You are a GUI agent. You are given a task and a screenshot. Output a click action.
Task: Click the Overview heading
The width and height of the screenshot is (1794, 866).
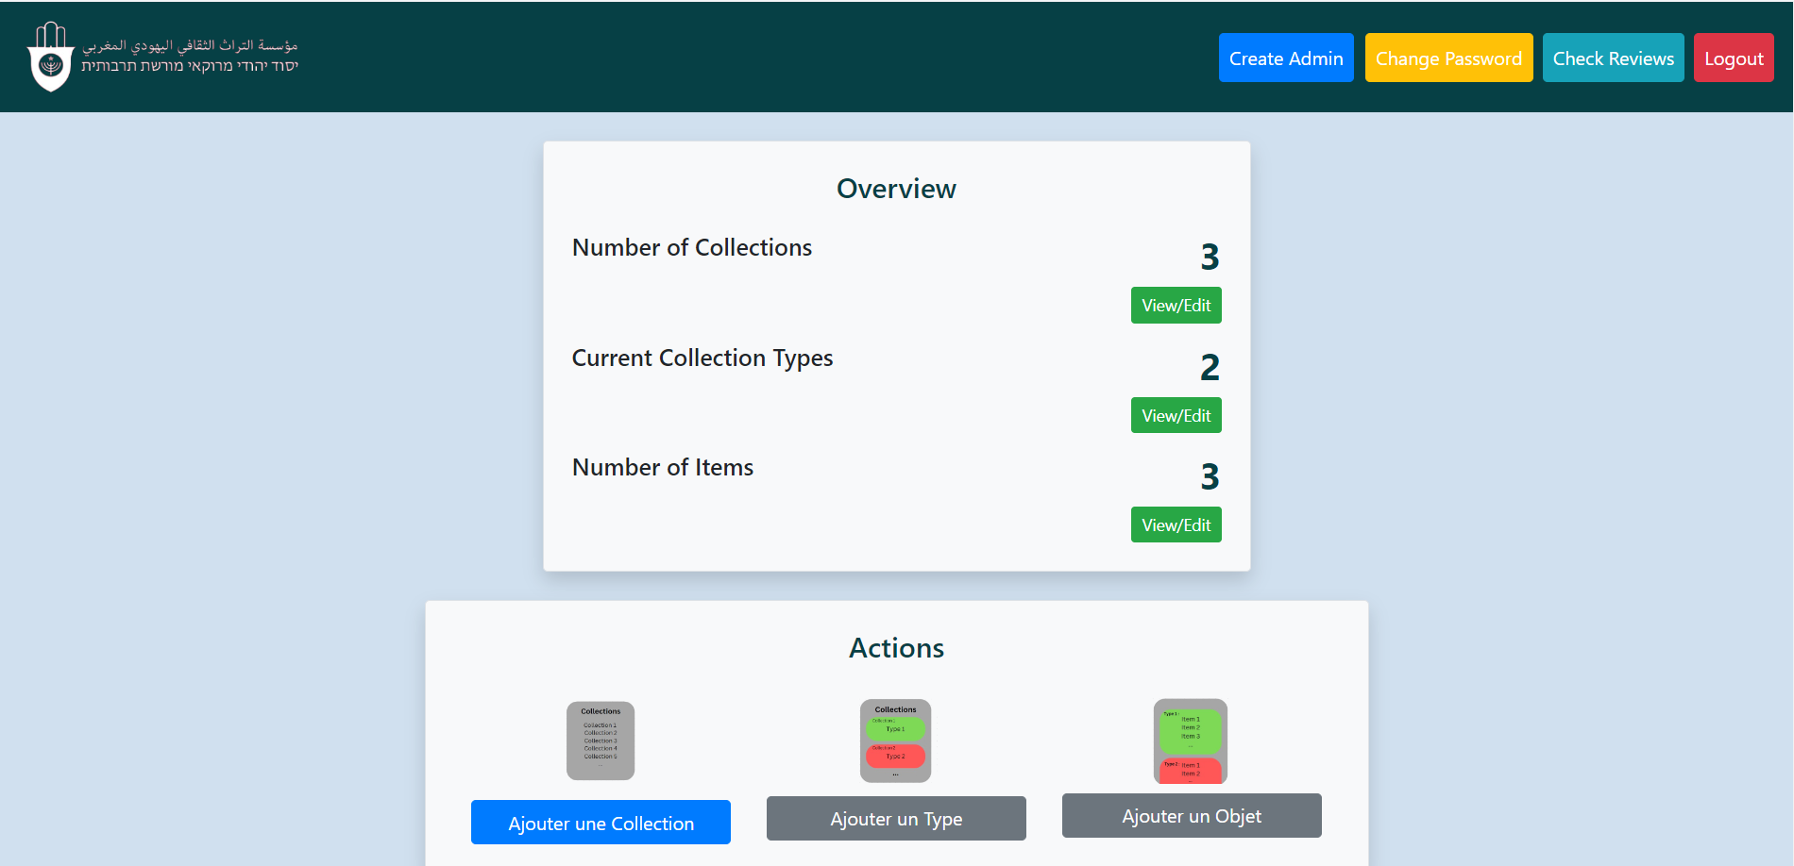pyautogui.click(x=896, y=189)
